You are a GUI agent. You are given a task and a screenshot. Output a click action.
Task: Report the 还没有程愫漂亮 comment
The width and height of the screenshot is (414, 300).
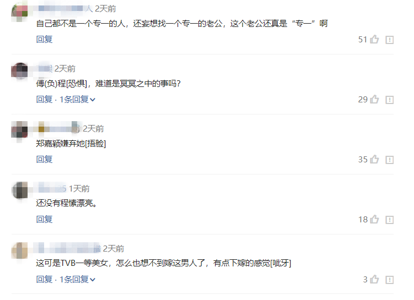click(389, 220)
